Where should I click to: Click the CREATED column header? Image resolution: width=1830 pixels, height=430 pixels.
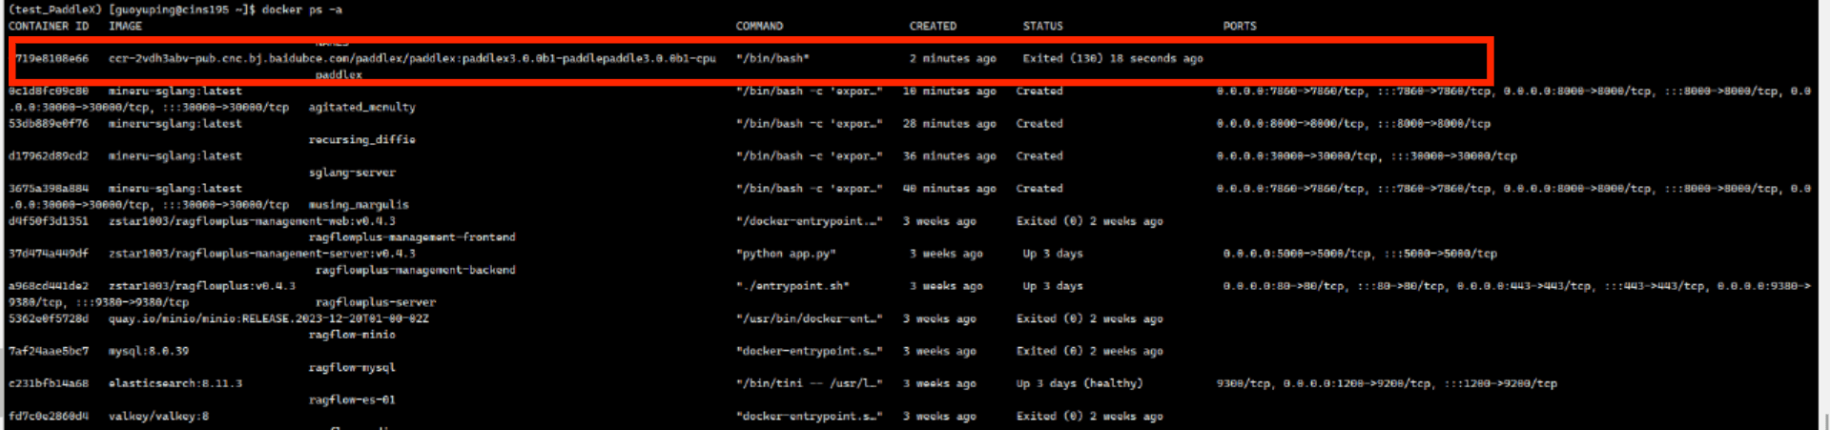[932, 26]
